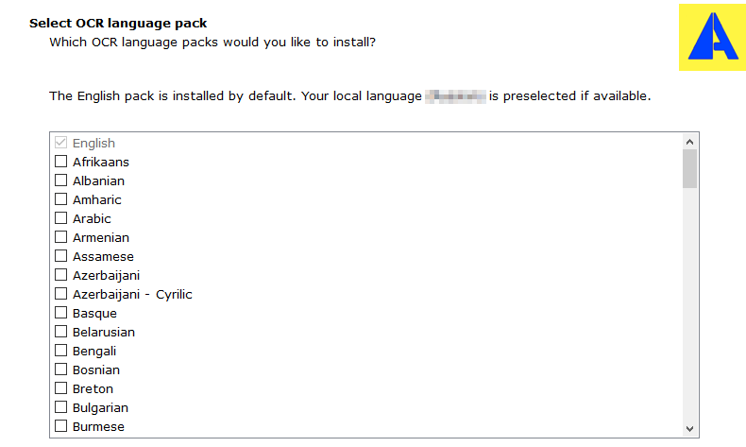Viewport: 746px width, 447px height.
Task: Select the Arabic language checkbox
Action: point(60,218)
